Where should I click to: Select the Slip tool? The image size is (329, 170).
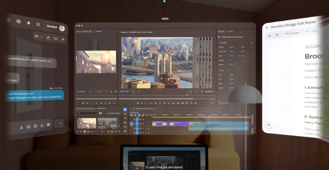(125, 127)
